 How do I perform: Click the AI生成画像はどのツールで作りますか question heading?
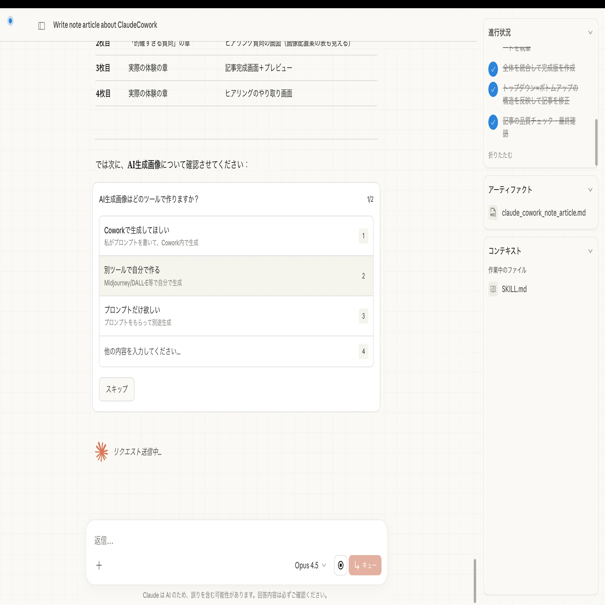click(x=149, y=199)
